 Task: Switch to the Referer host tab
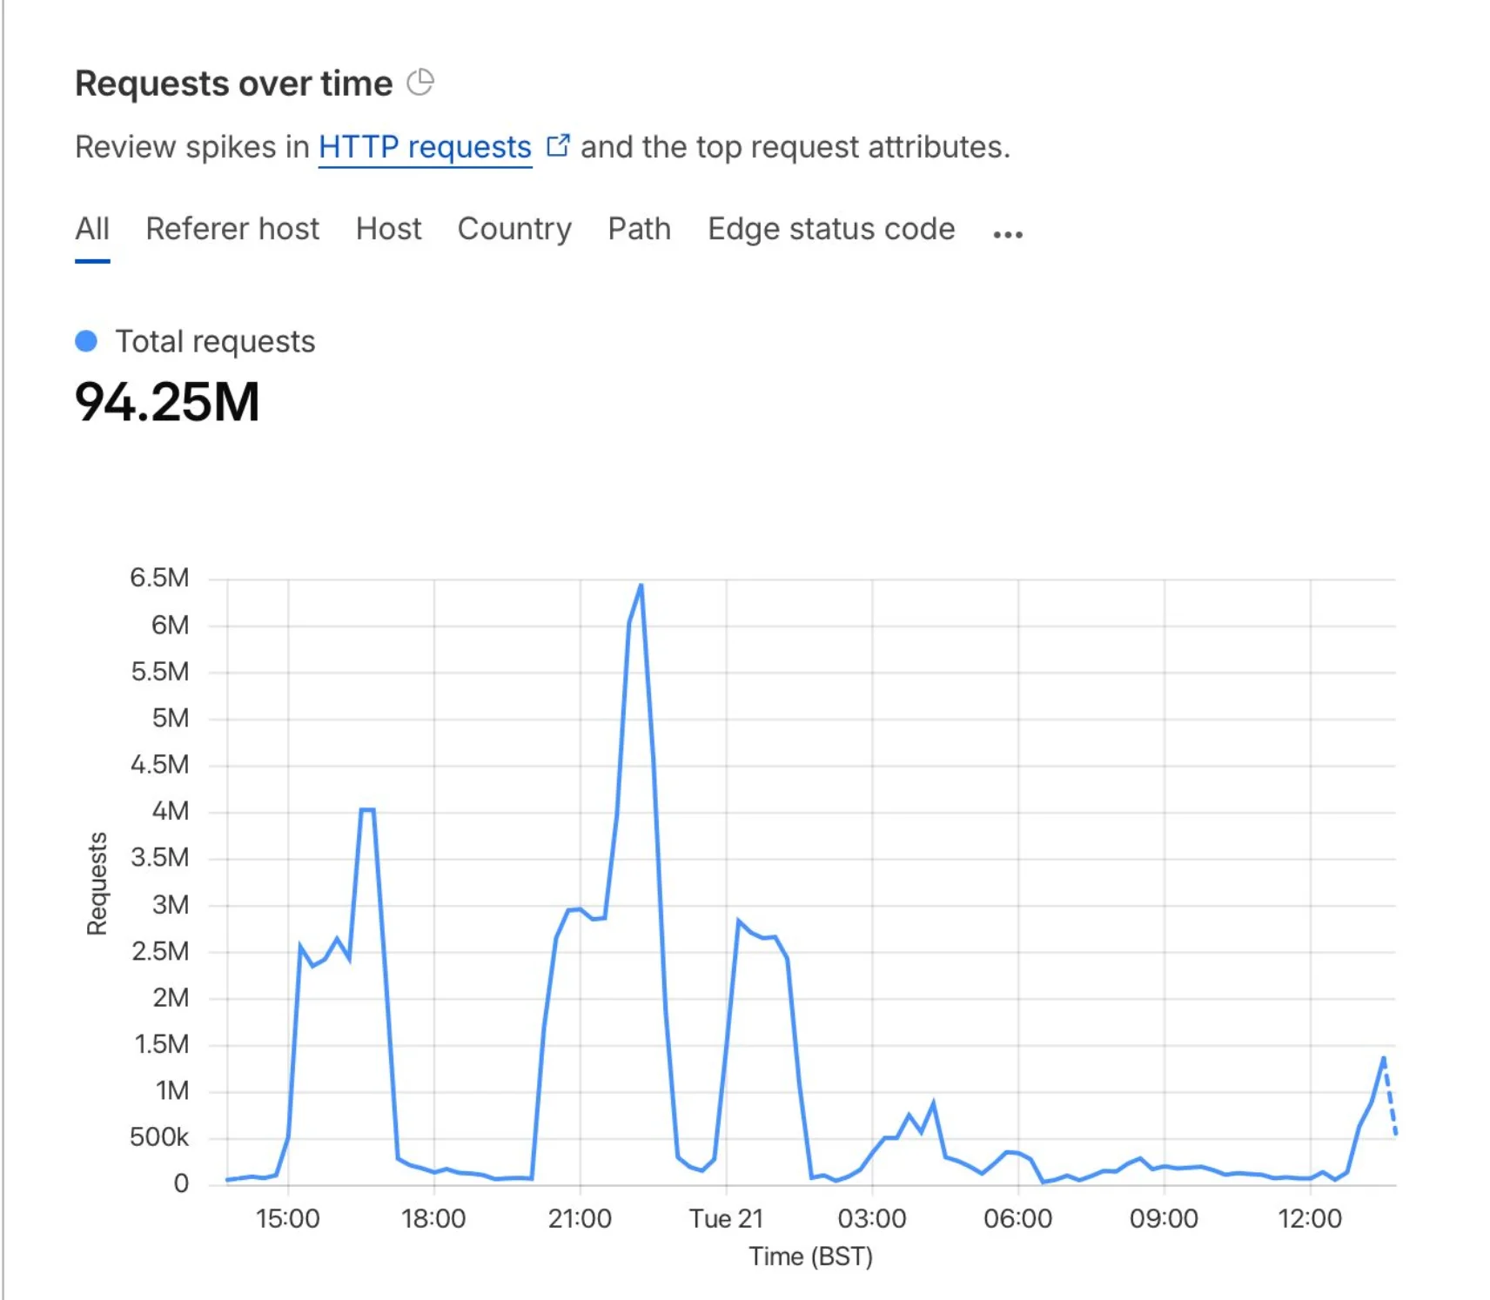232,229
